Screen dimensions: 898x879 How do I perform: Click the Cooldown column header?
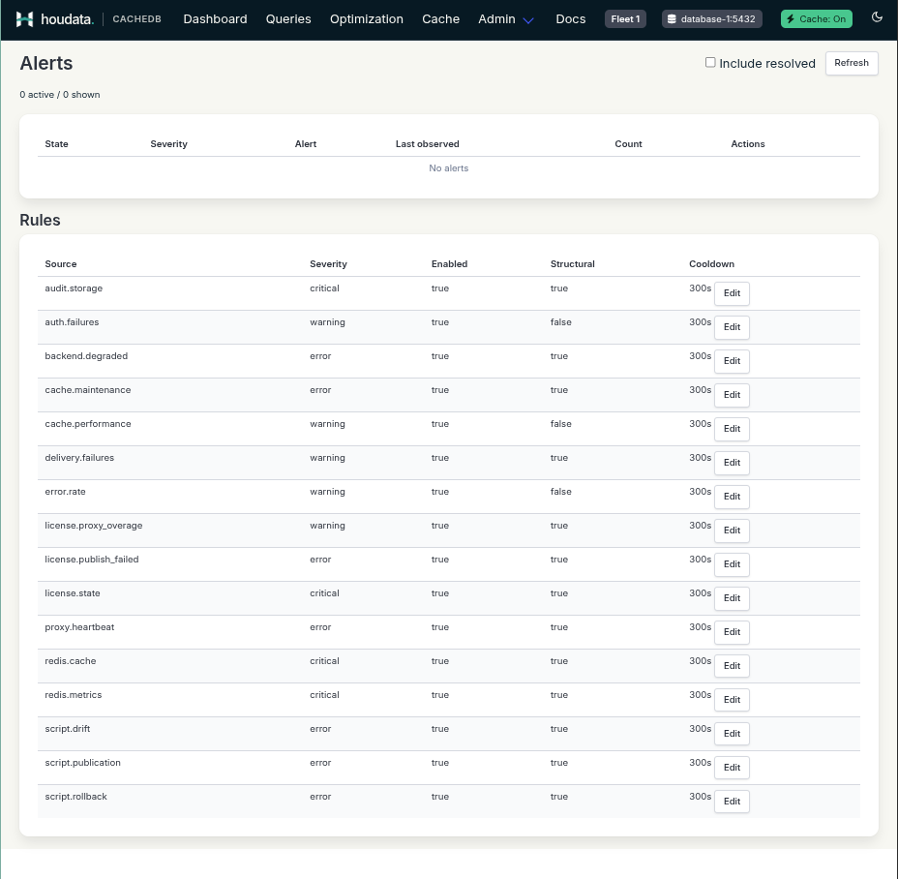pos(711,263)
